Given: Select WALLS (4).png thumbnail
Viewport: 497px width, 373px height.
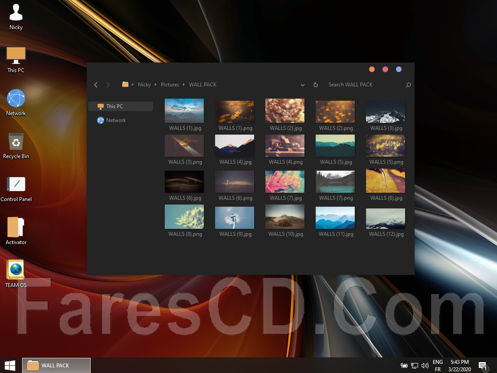Looking at the screenshot, I should [x=285, y=146].
